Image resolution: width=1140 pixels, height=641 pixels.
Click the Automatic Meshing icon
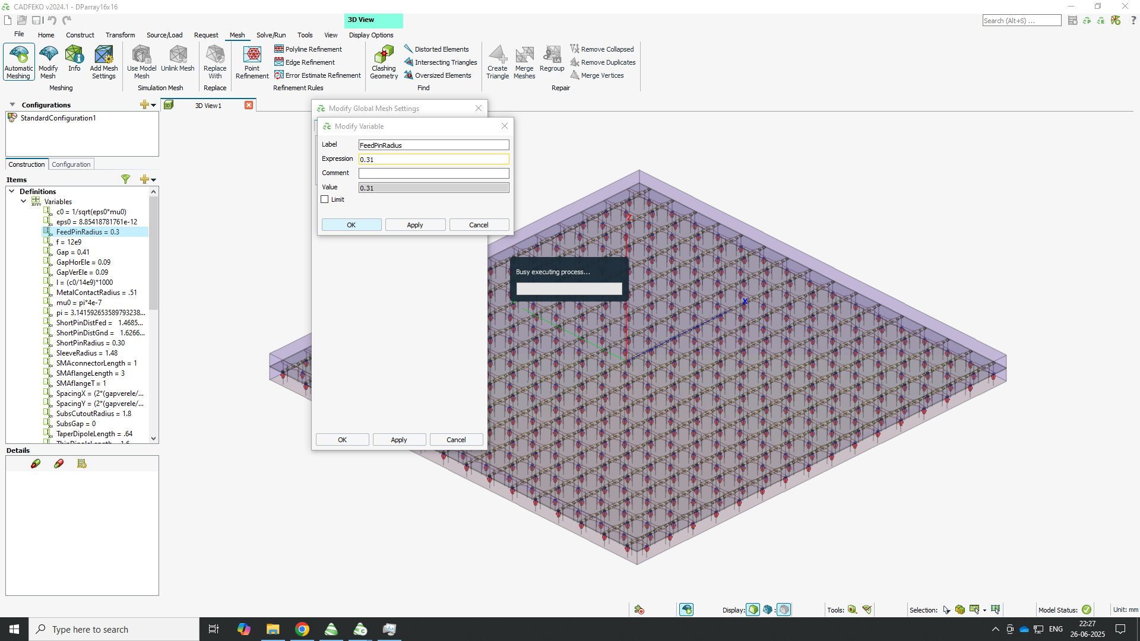(x=19, y=62)
